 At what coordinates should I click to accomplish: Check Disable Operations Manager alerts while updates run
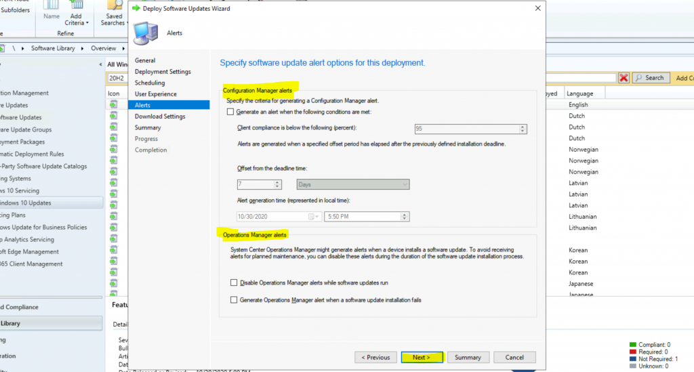tap(234, 283)
